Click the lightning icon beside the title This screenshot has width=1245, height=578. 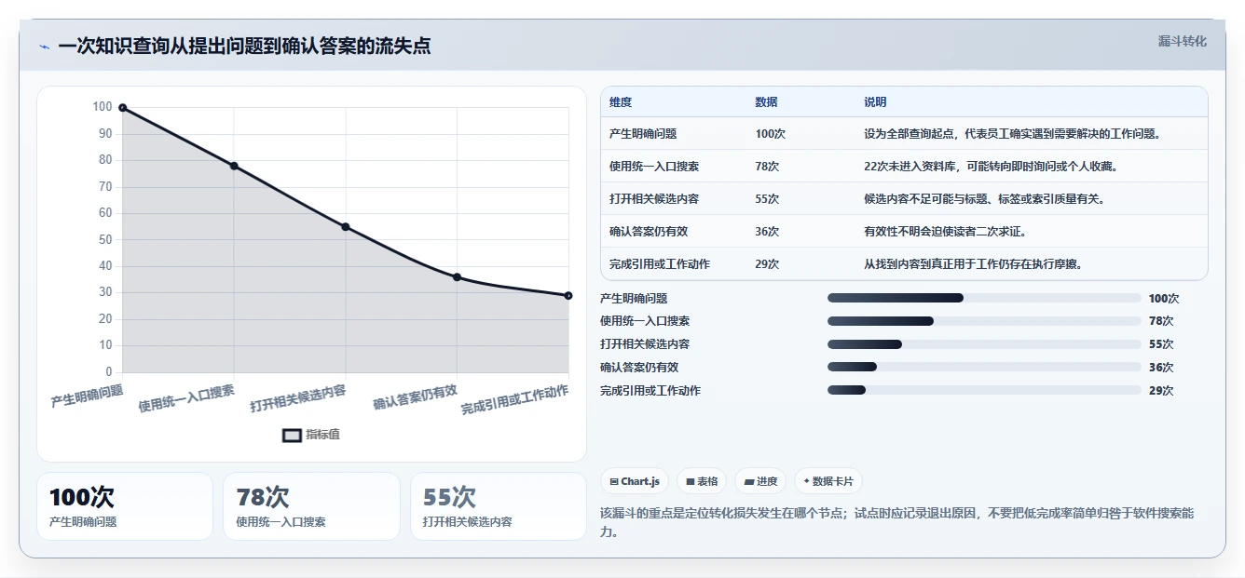pos(44,47)
